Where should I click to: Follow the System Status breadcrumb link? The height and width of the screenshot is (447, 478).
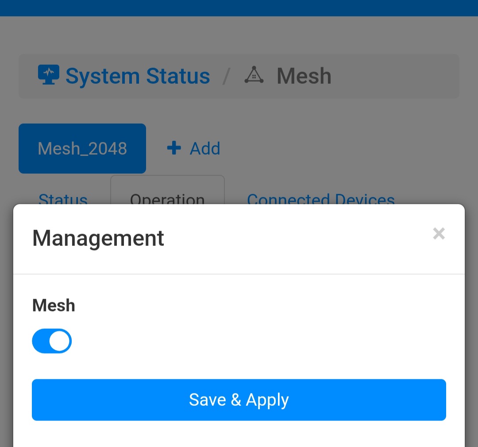point(138,76)
